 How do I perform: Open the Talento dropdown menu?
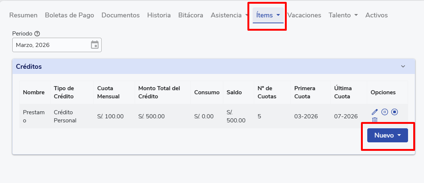(343, 15)
